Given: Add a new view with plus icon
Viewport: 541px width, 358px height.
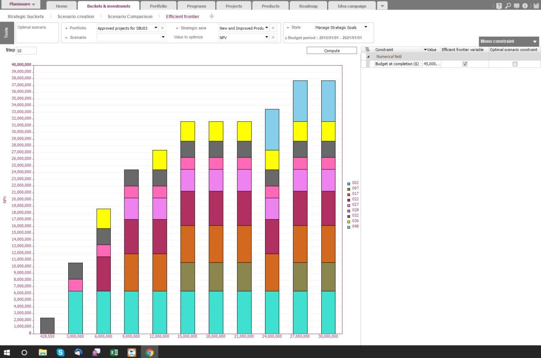Looking at the screenshot, I should click(212, 16).
